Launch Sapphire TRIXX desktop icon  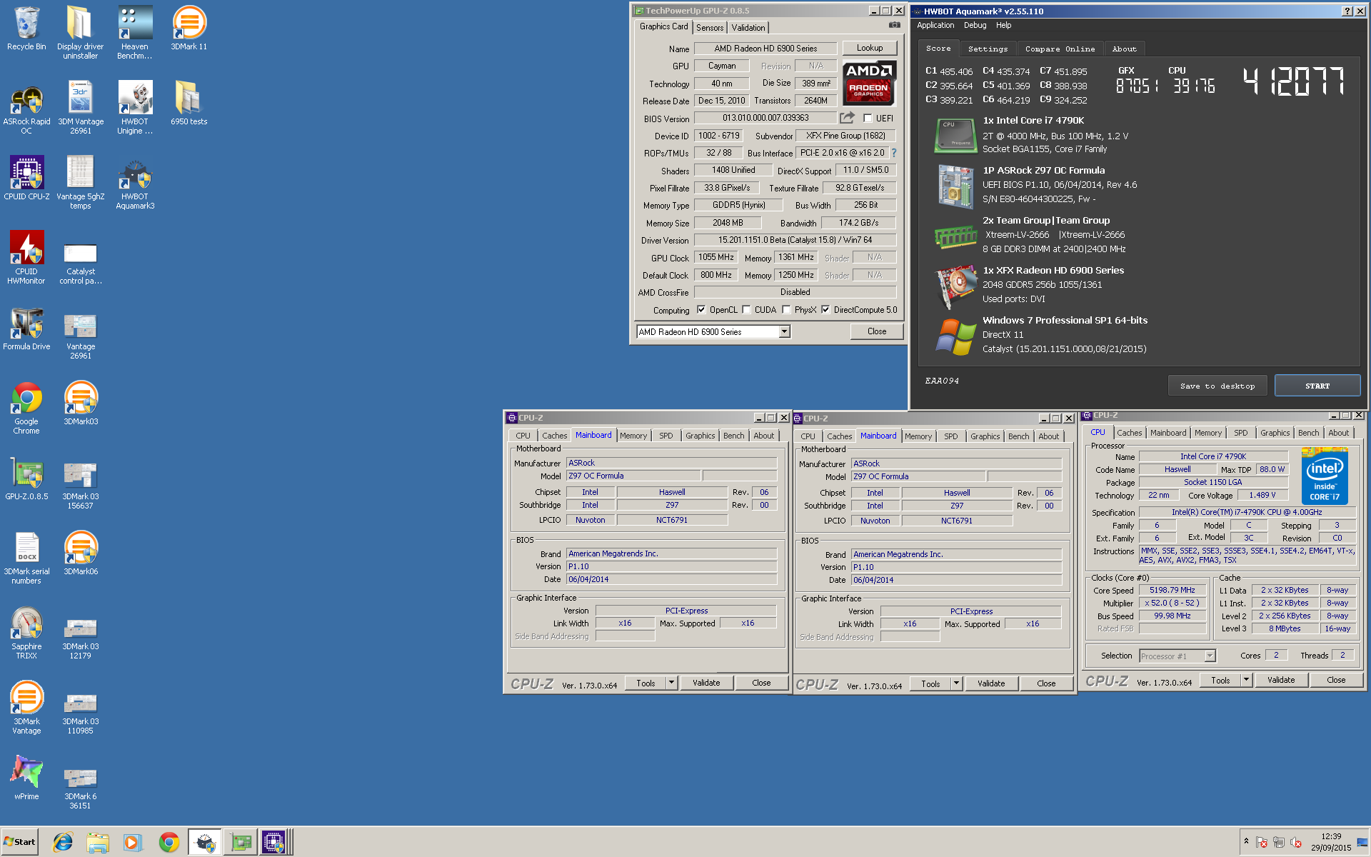pyautogui.click(x=26, y=632)
